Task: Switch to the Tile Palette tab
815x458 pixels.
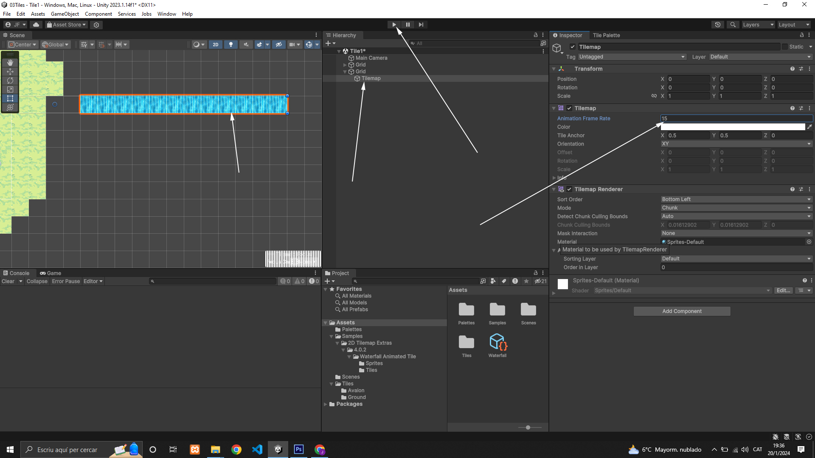Action: (x=606, y=35)
